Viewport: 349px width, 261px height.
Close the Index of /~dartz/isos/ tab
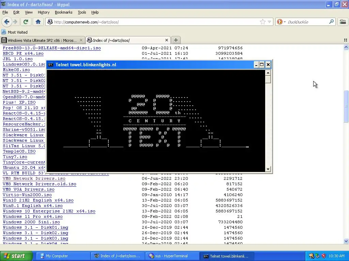pos(166,40)
